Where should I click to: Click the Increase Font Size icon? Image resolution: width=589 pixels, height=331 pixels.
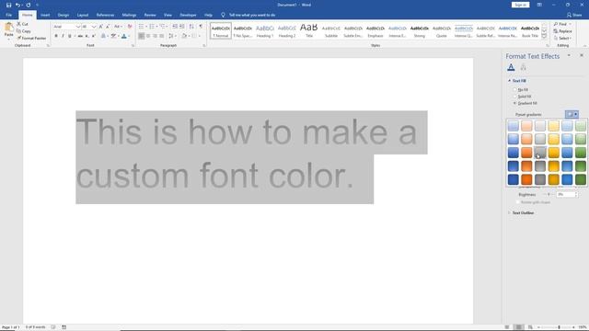[x=100, y=27]
